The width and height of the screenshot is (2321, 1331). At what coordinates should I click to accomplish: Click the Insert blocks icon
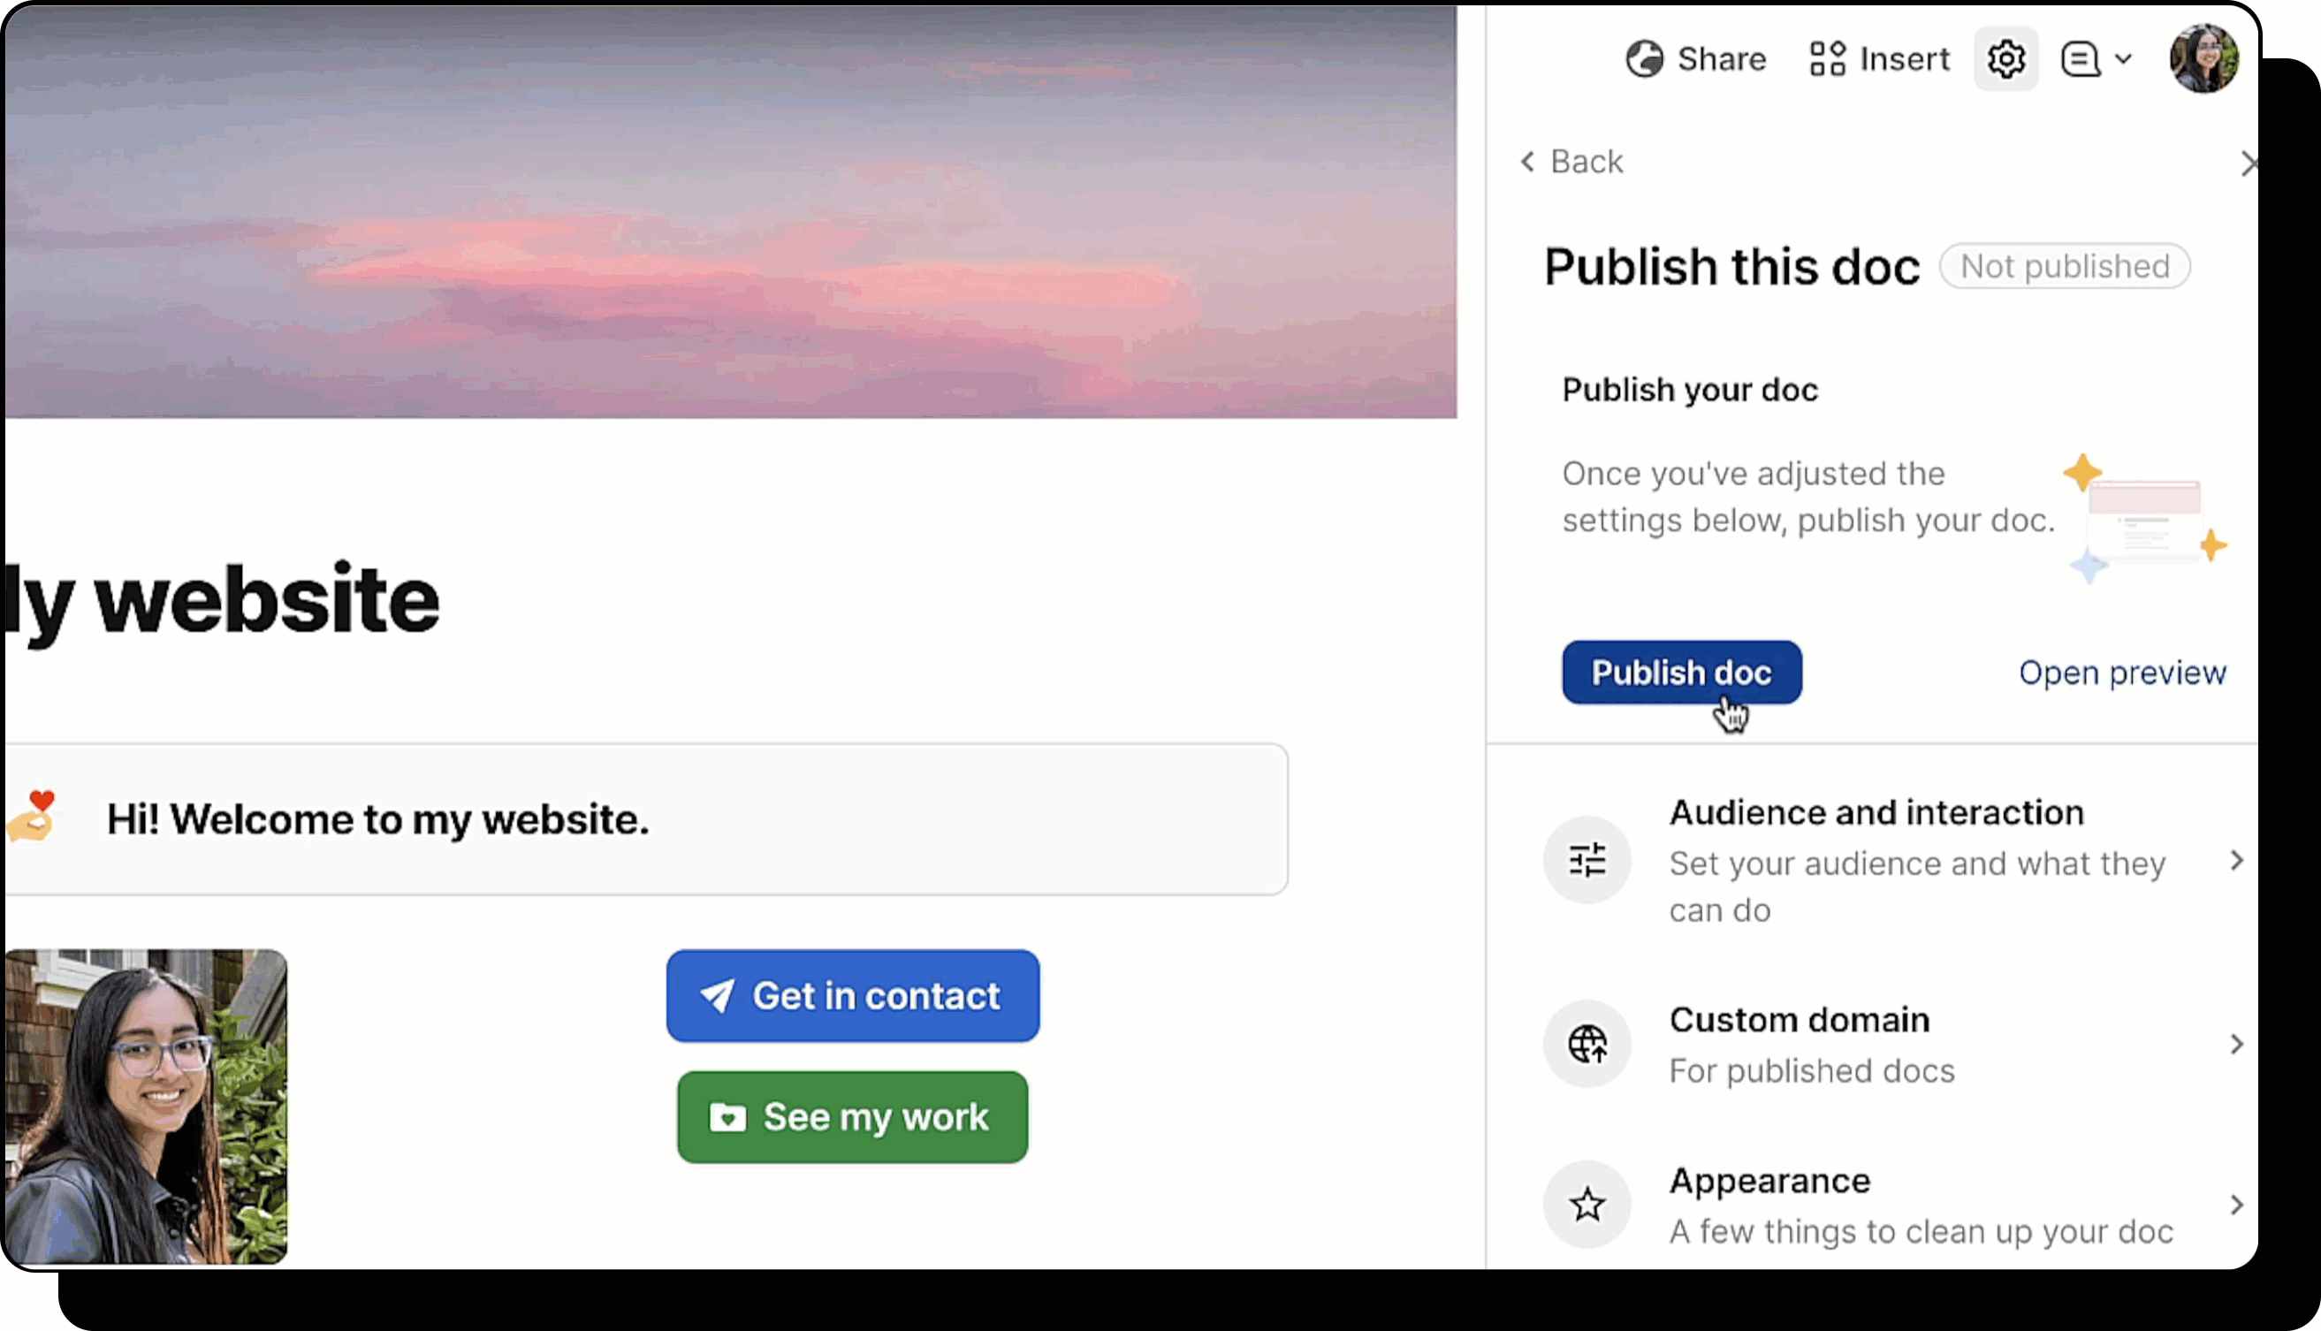[x=1827, y=59]
